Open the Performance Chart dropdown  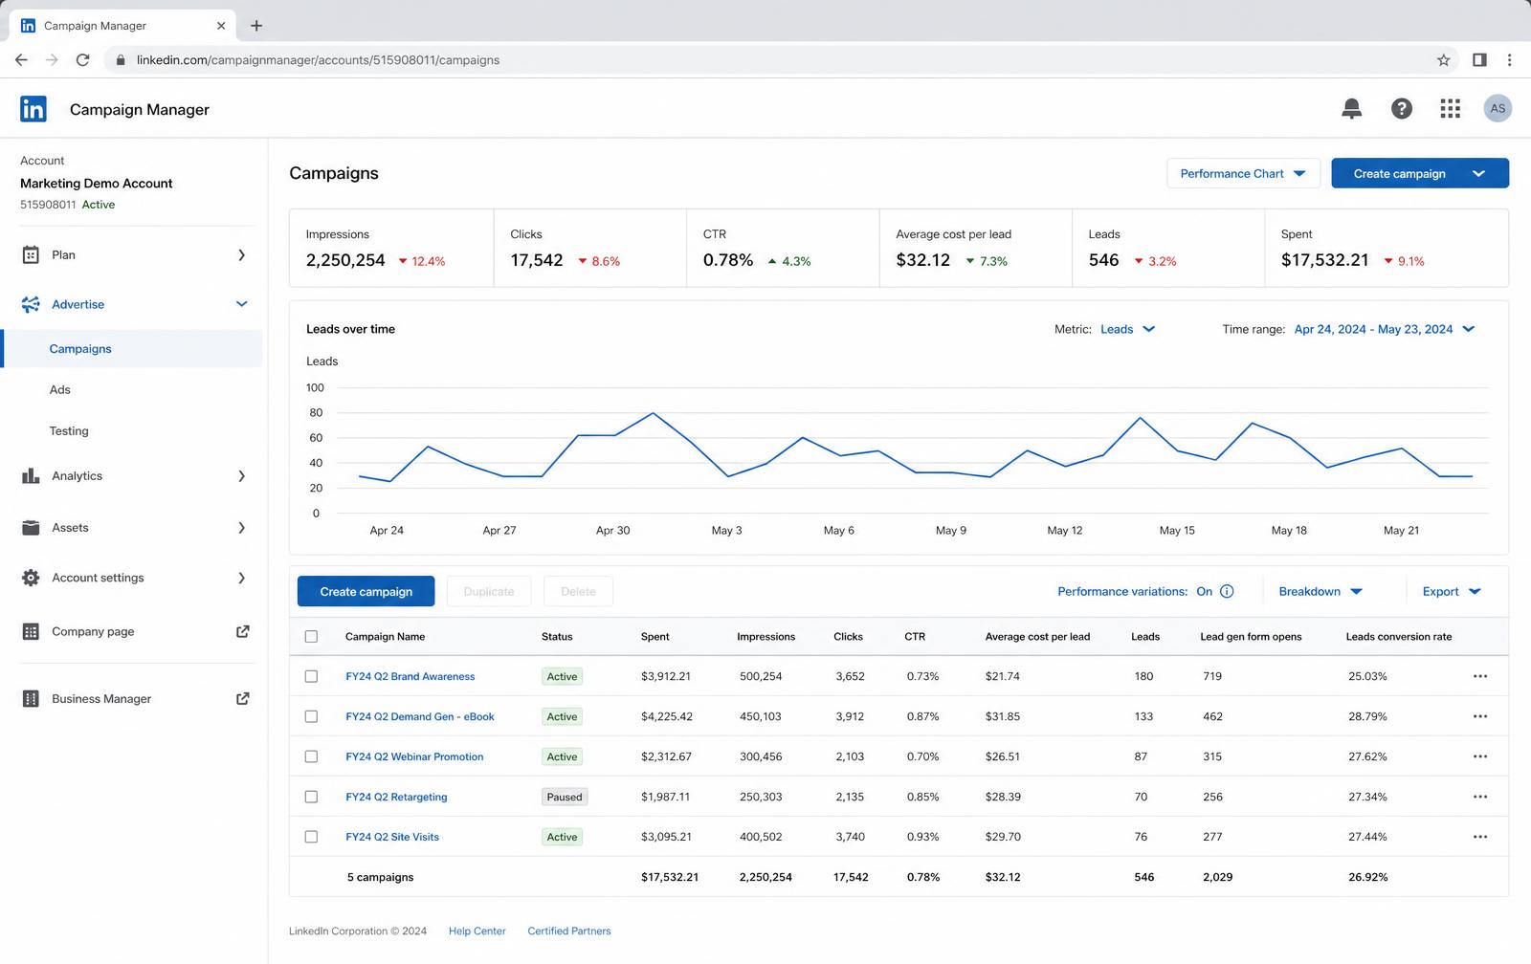(1243, 173)
